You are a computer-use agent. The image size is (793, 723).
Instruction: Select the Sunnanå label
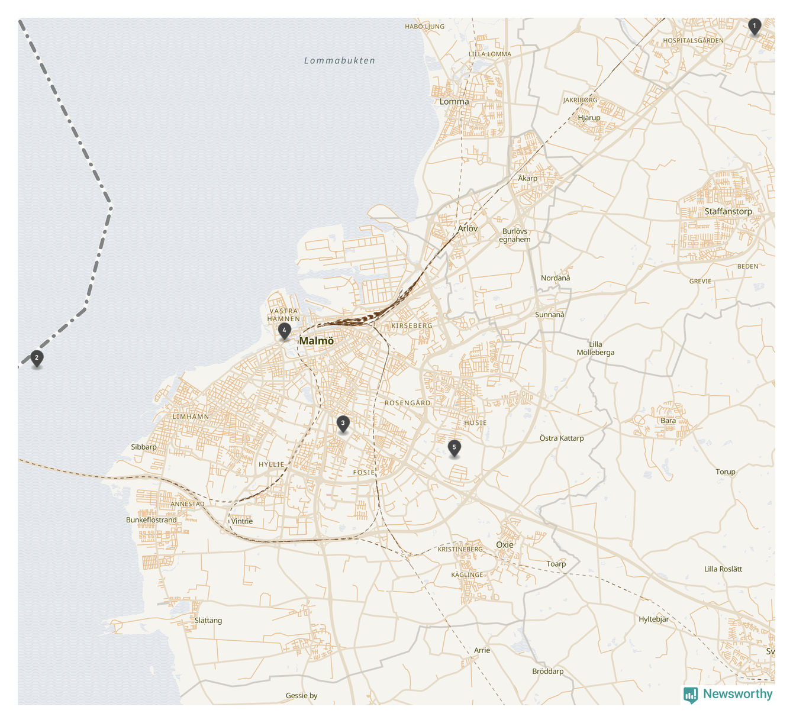(550, 315)
